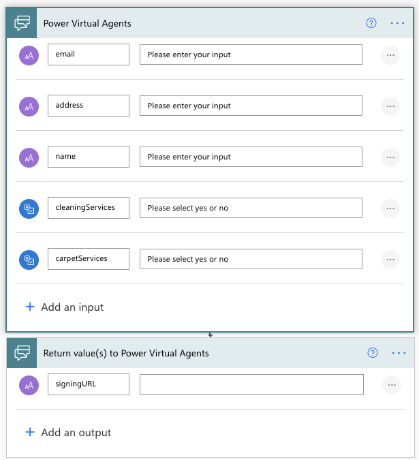
Task: Open options menu for the carpetServices input
Action: coord(390,260)
